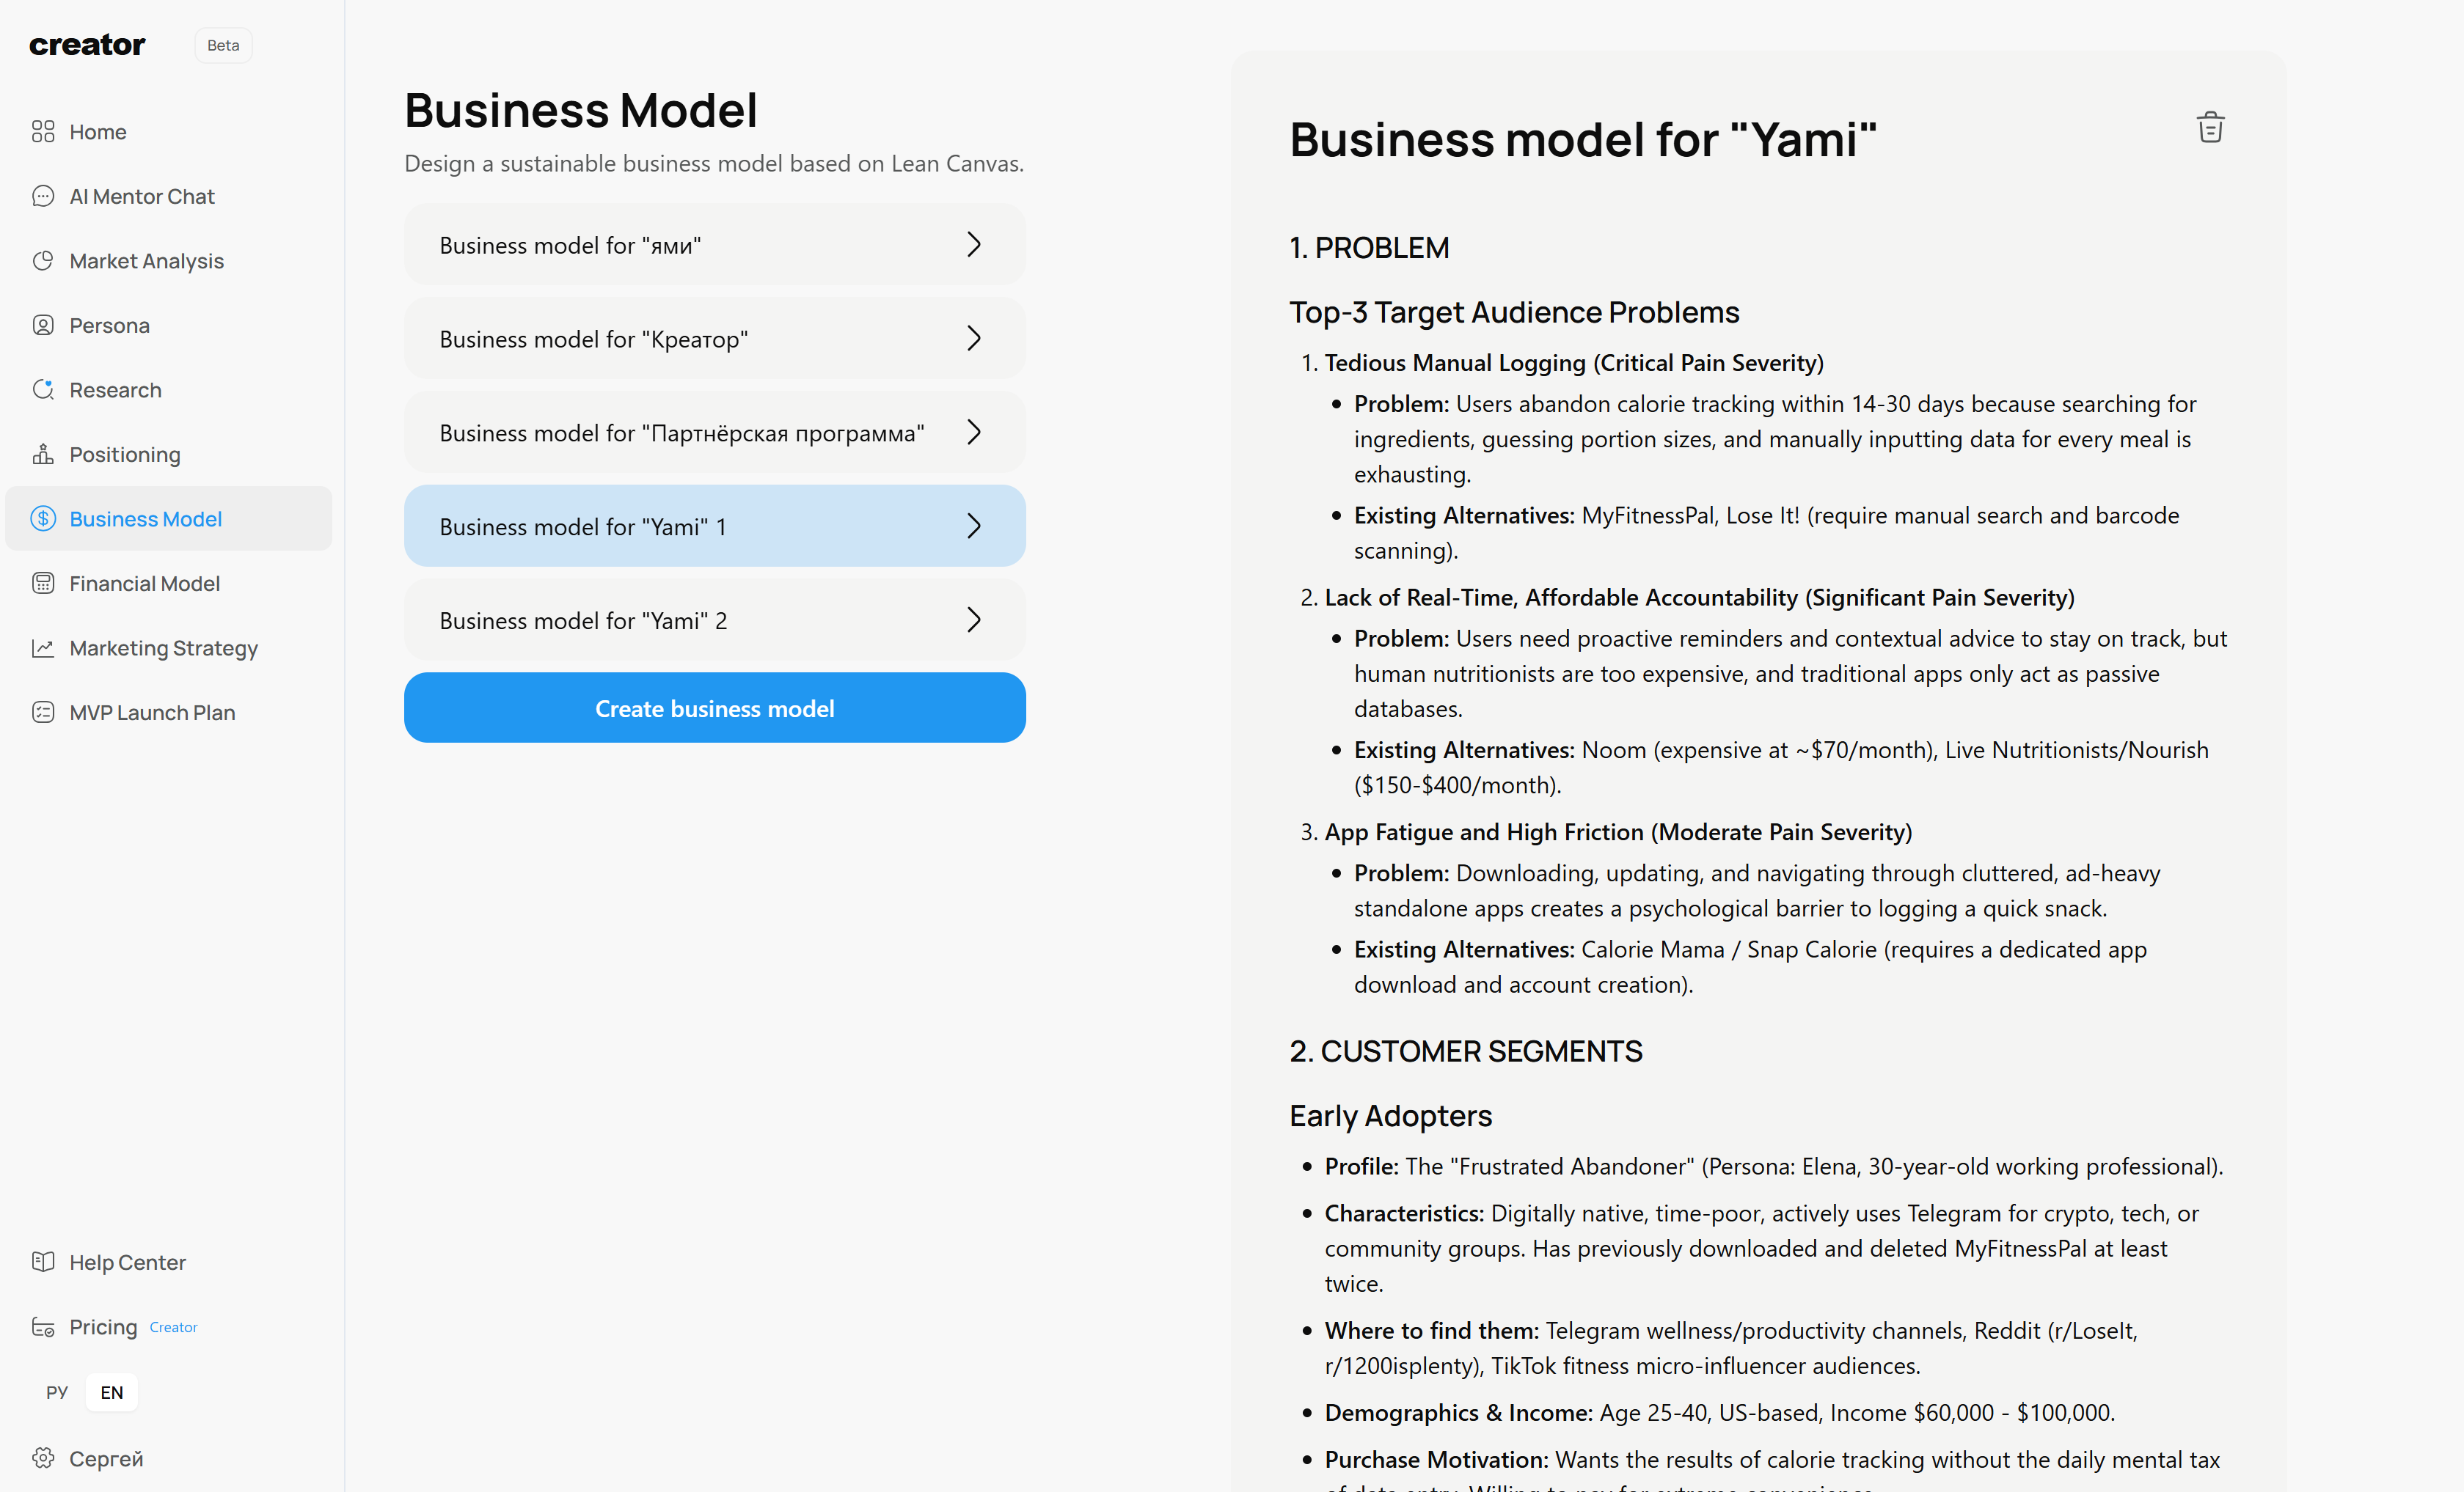
Task: Switch interface language to РУ
Action: [x=56, y=1391]
